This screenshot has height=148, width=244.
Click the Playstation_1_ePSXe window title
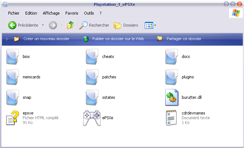click(x=115, y=4)
